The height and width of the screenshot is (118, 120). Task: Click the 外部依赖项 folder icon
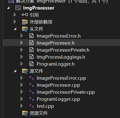pyautogui.click(x=25, y=22)
